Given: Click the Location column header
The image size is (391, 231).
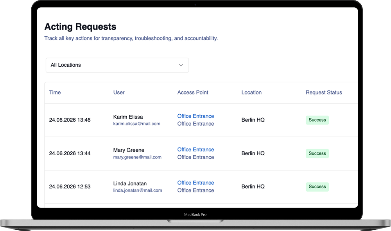Looking at the screenshot, I should 251,92.
